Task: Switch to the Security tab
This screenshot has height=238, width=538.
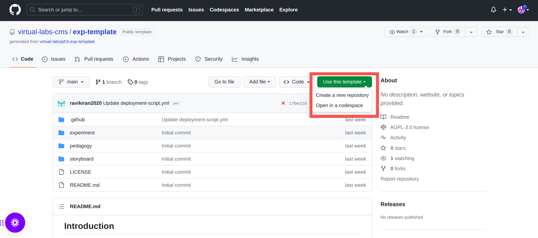Action: tap(209, 59)
